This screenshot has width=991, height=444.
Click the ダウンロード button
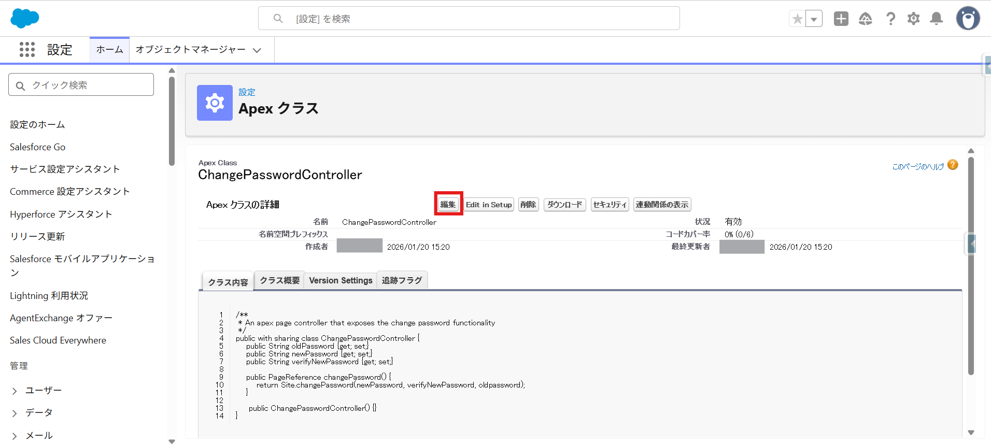coord(564,205)
